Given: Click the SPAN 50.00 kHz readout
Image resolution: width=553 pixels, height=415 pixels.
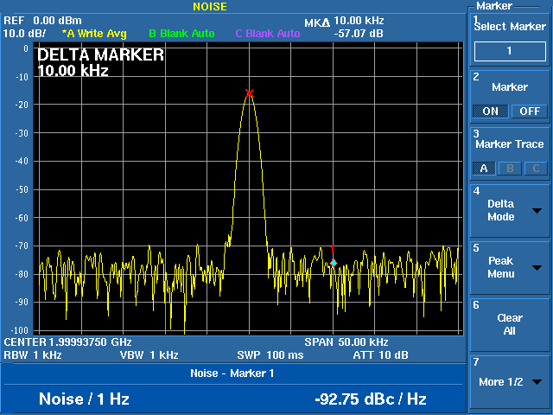Looking at the screenshot, I should point(346,342).
